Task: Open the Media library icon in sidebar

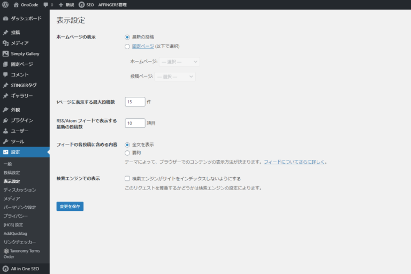Action: [5, 43]
